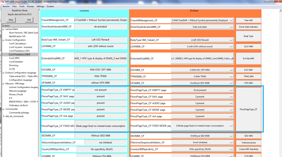Expand the ddt_all_commands tree node
The width and height of the screenshot is (282, 157).
coord(4,116)
